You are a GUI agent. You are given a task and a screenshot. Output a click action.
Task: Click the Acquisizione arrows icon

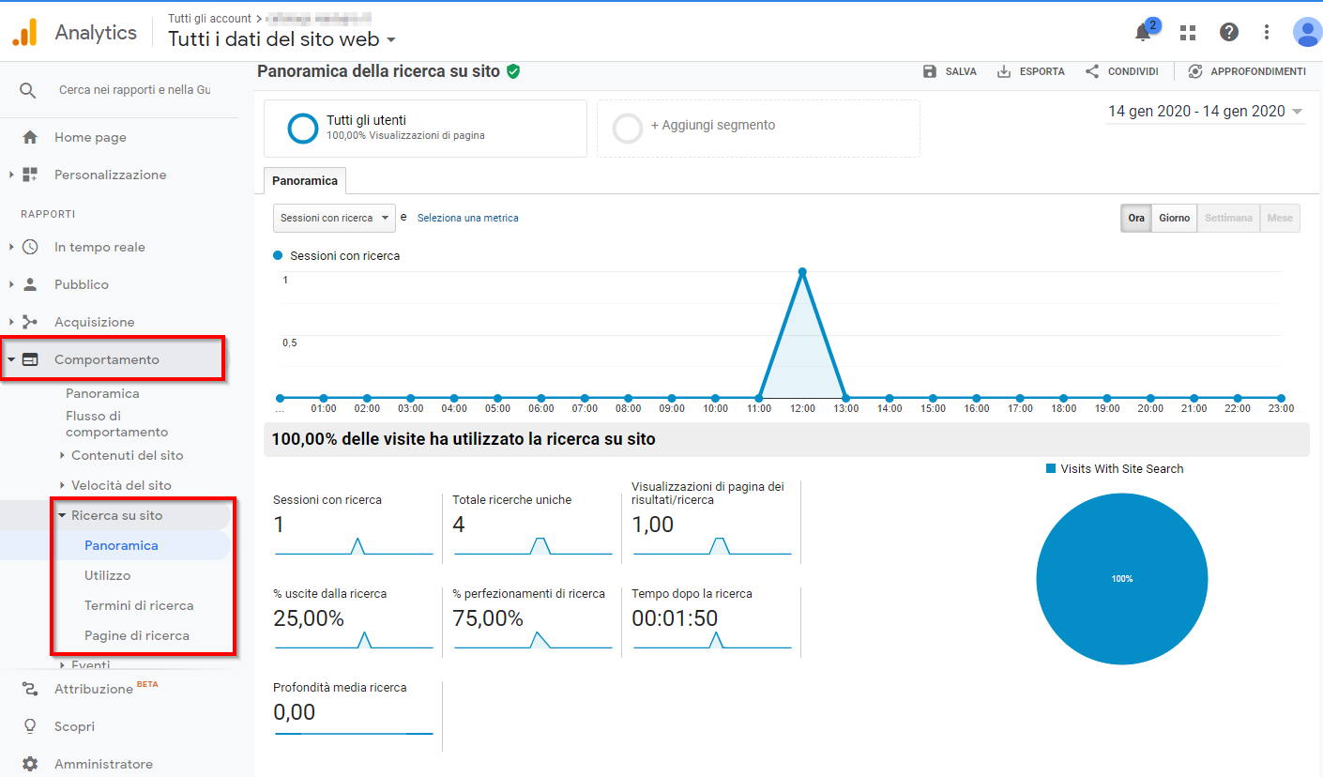point(30,322)
